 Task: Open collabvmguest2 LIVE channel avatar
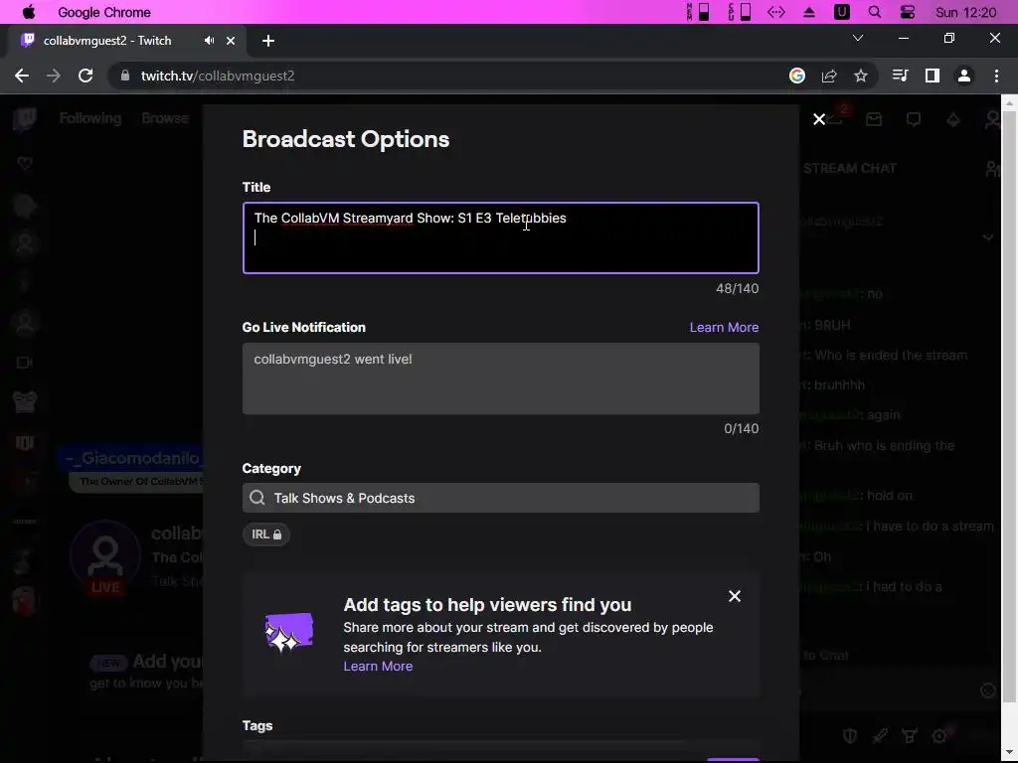tap(105, 558)
